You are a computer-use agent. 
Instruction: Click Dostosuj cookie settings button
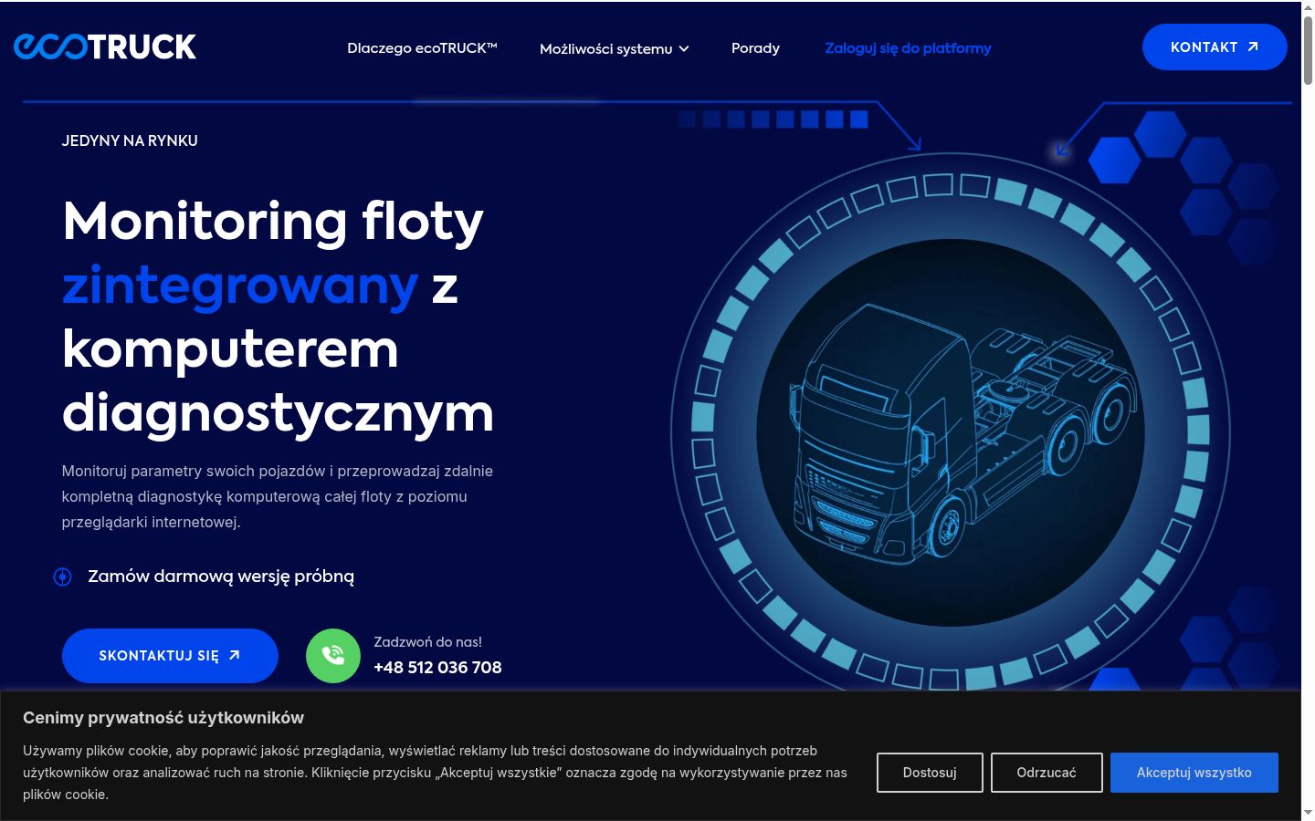tap(930, 773)
